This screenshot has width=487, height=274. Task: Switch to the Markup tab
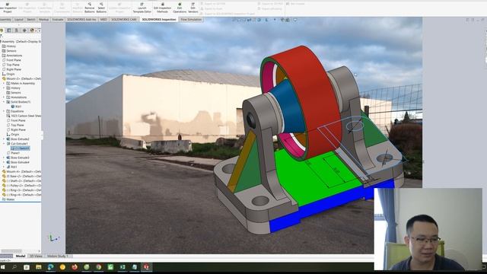pos(44,20)
